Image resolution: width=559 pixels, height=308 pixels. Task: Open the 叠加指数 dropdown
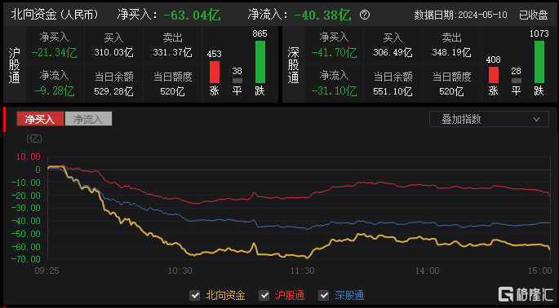pyautogui.click(x=489, y=119)
